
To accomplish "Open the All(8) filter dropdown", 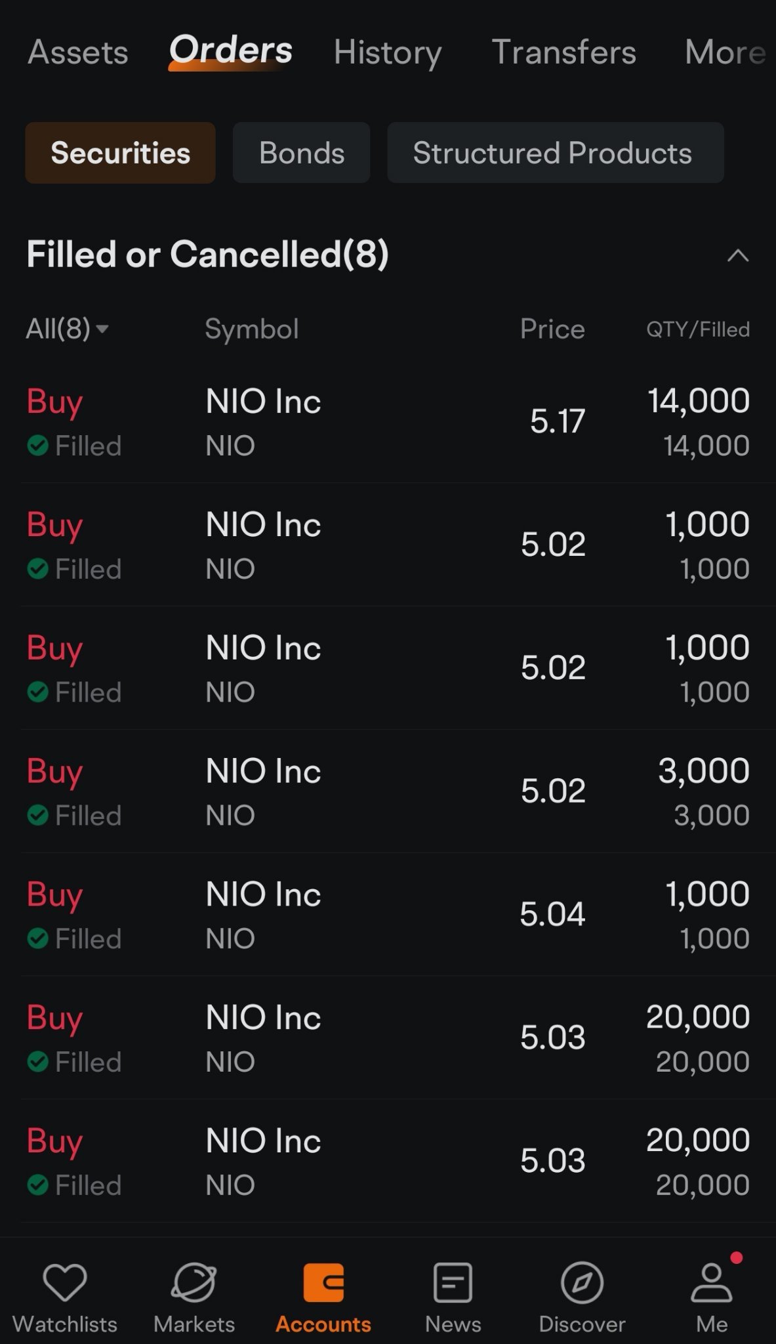I will 67,328.
